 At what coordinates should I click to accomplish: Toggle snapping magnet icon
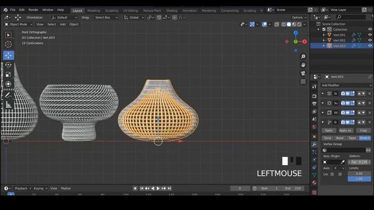pos(159,17)
